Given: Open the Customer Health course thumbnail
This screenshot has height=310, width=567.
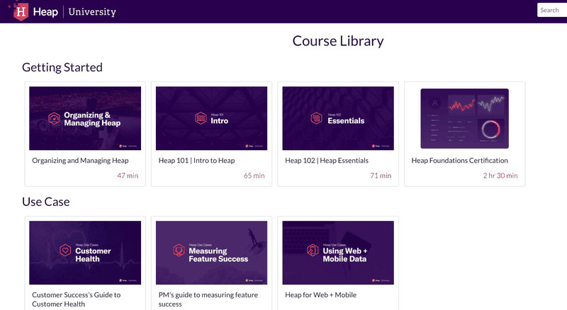Looking at the screenshot, I should [85, 253].
